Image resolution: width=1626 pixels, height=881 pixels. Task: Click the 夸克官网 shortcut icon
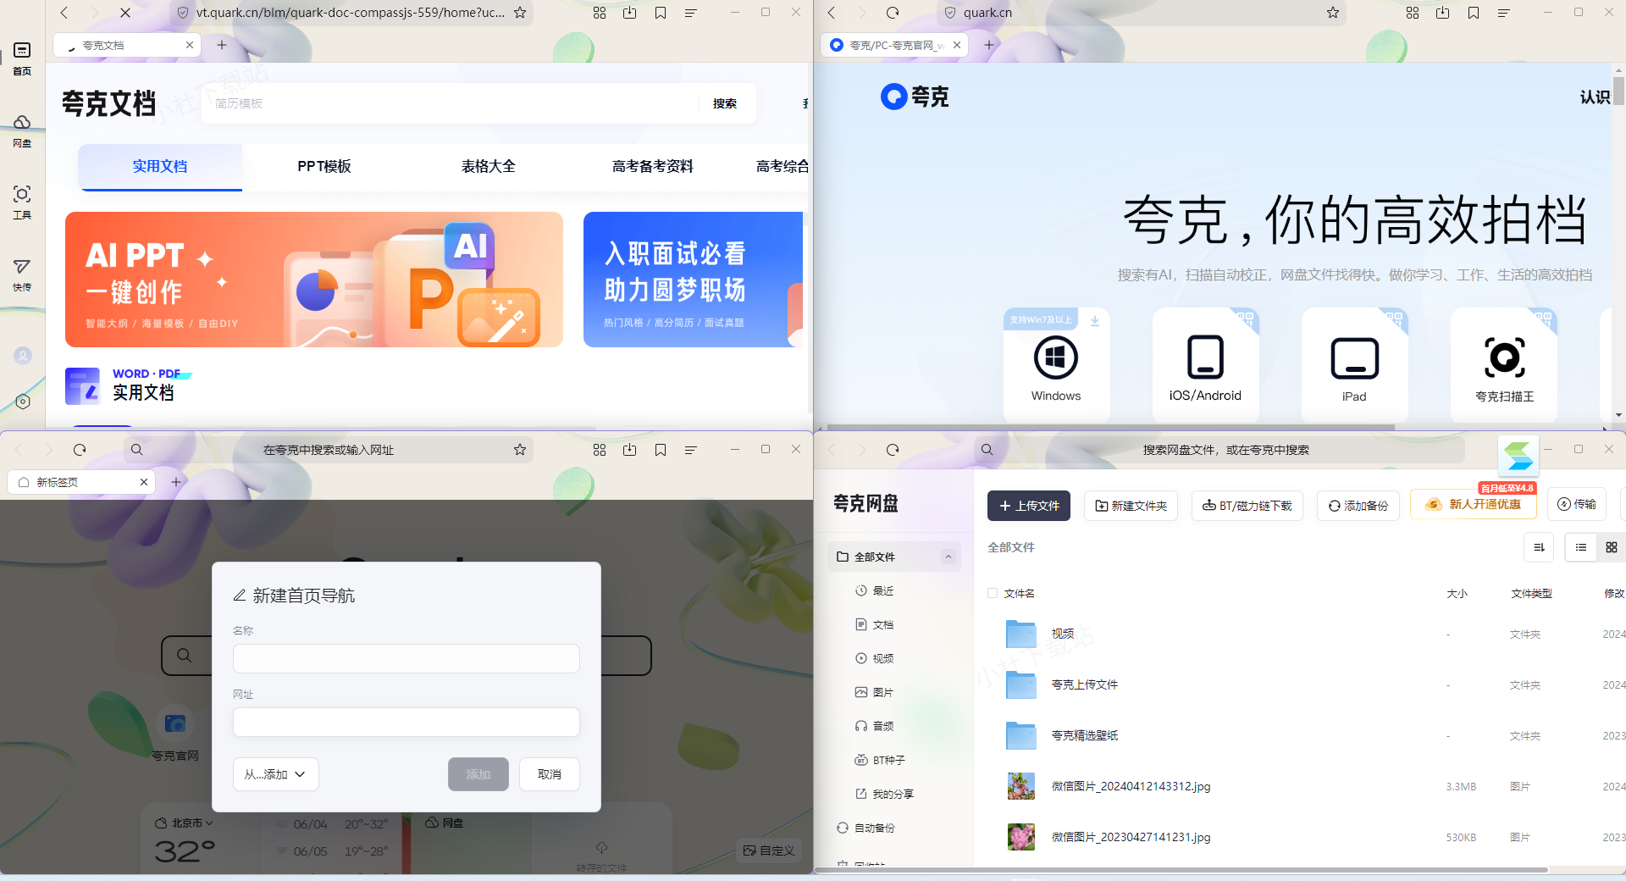click(175, 723)
